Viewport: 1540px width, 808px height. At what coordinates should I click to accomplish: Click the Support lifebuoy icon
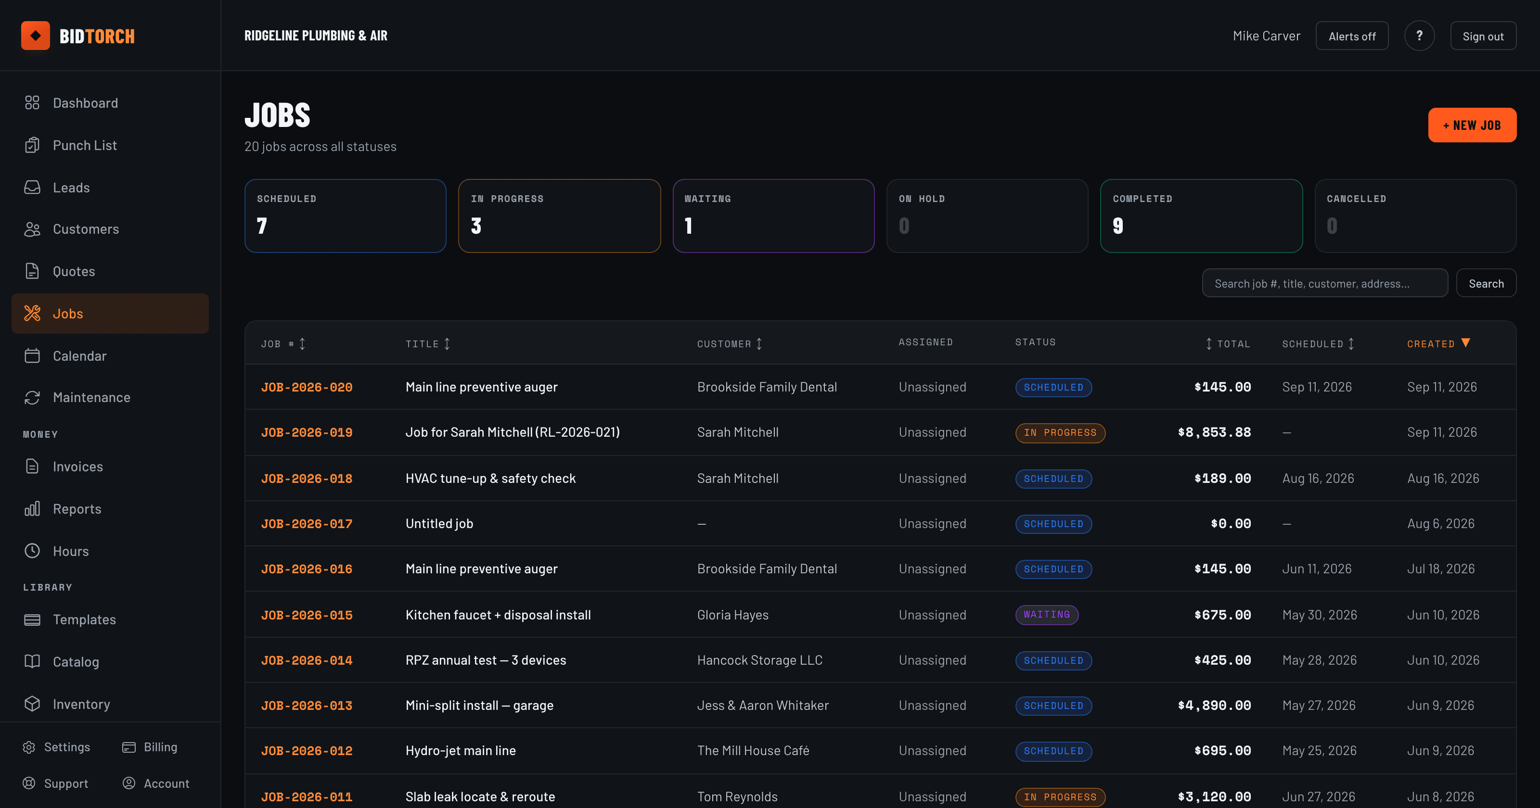pos(29,783)
